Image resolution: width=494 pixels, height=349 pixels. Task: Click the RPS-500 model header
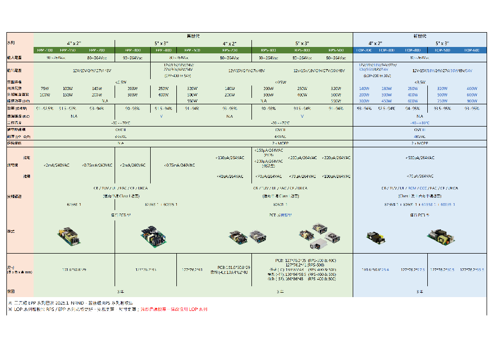(336, 50)
